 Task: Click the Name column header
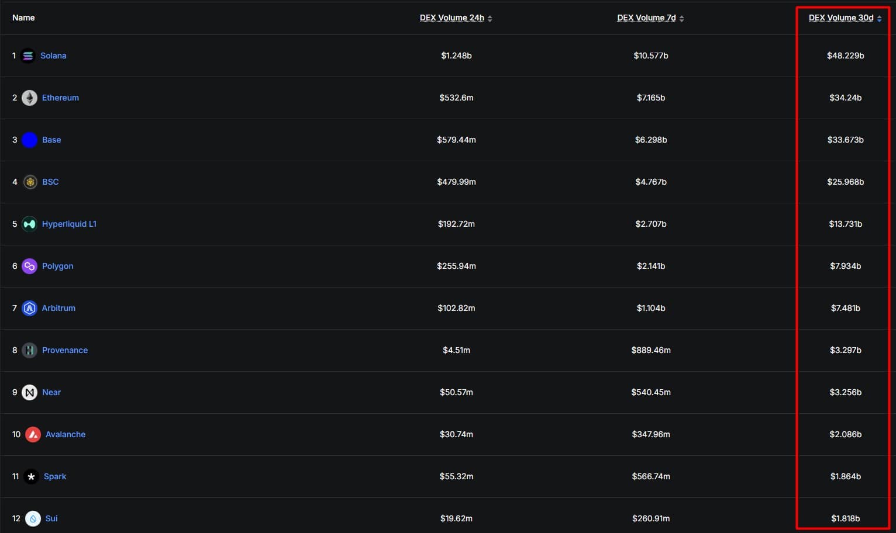pyautogui.click(x=23, y=18)
